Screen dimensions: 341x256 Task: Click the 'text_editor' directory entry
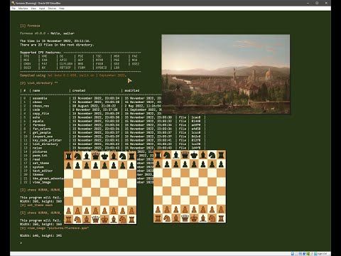click(x=43, y=171)
